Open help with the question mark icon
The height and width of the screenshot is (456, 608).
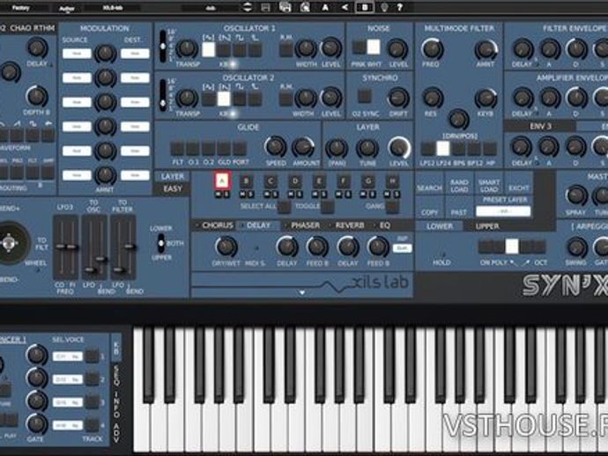[x=400, y=7]
